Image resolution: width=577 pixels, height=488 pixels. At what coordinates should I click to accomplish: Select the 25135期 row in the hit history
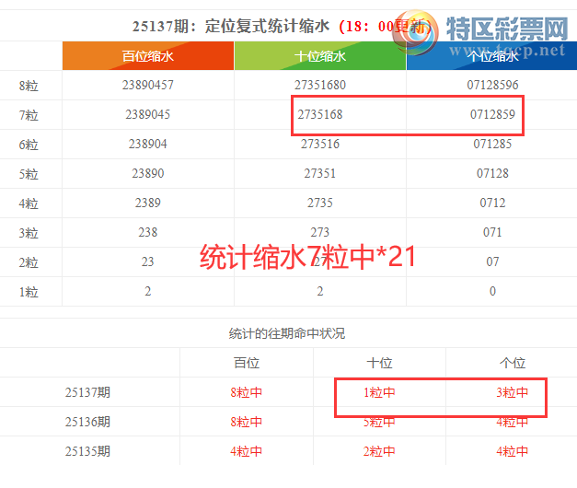click(89, 451)
